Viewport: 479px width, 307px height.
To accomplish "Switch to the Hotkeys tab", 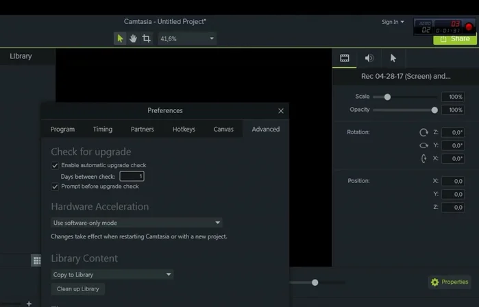I will pos(184,130).
